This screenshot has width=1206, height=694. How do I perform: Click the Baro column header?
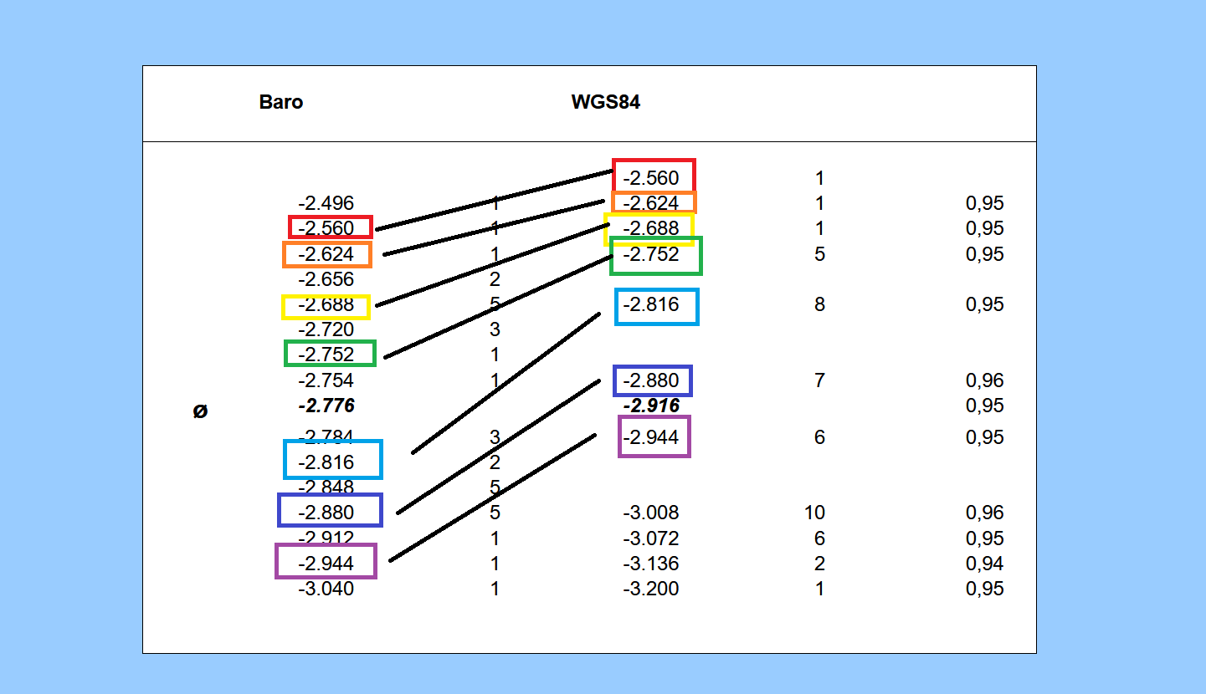pos(281,103)
